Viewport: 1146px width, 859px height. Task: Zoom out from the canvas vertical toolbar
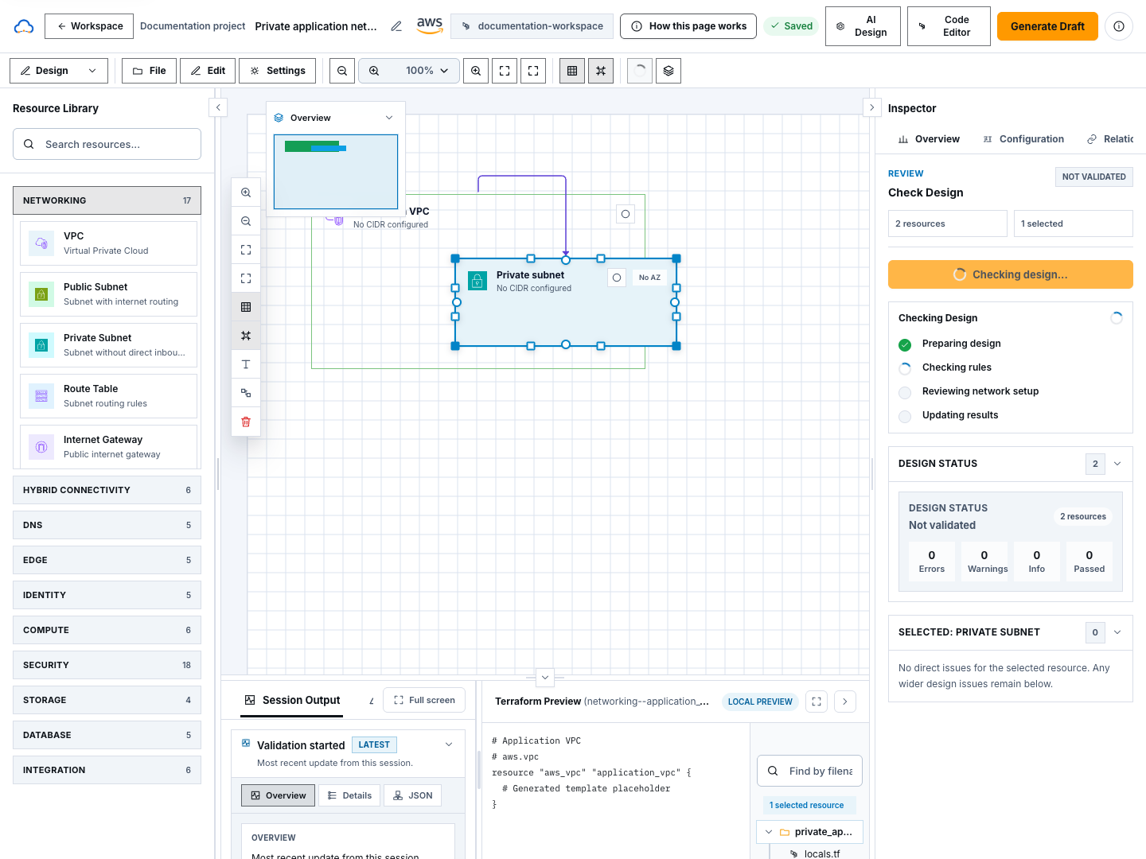tap(246, 221)
